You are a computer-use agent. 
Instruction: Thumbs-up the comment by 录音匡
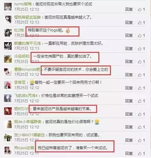[x=141, y=88]
